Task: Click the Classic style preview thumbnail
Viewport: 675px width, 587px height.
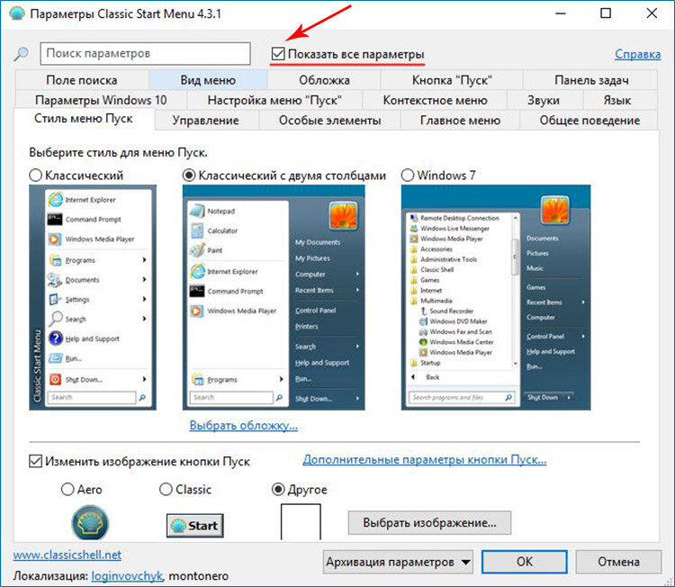Action: (x=93, y=298)
